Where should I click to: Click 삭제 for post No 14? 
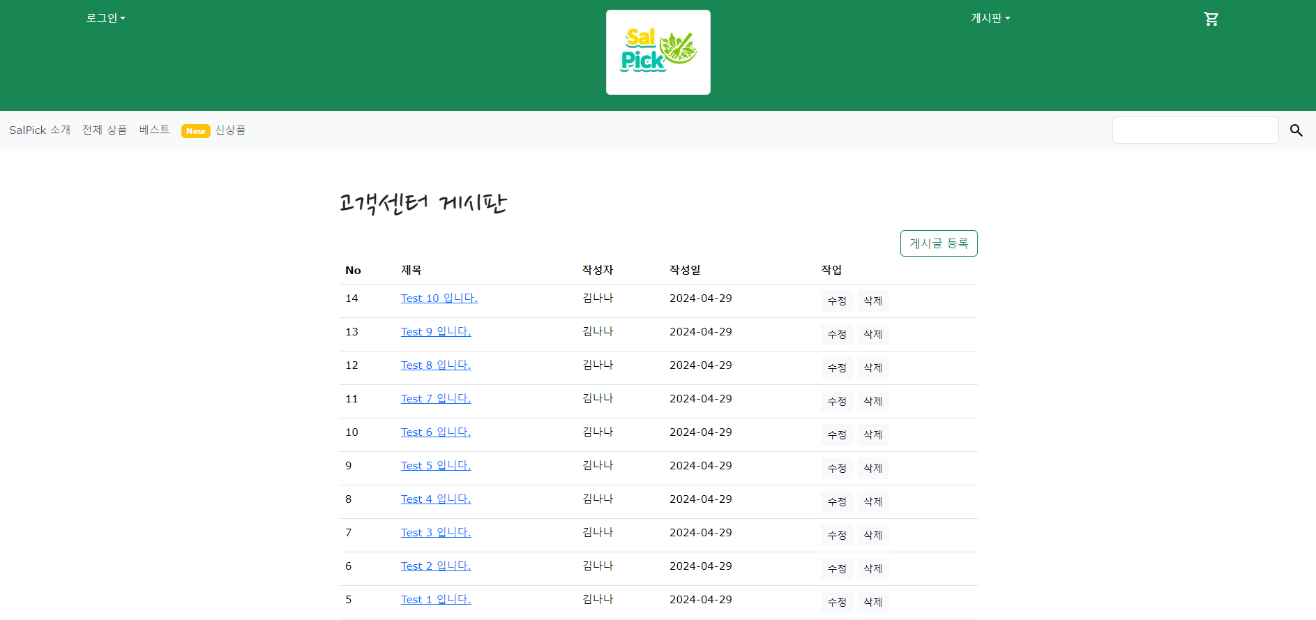click(x=873, y=301)
